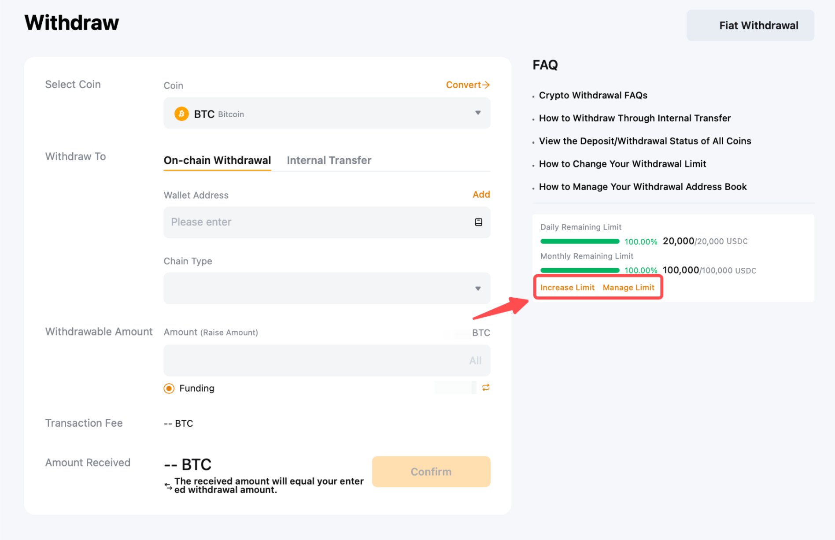Open the Manage Limit link
The height and width of the screenshot is (540, 835).
628,288
